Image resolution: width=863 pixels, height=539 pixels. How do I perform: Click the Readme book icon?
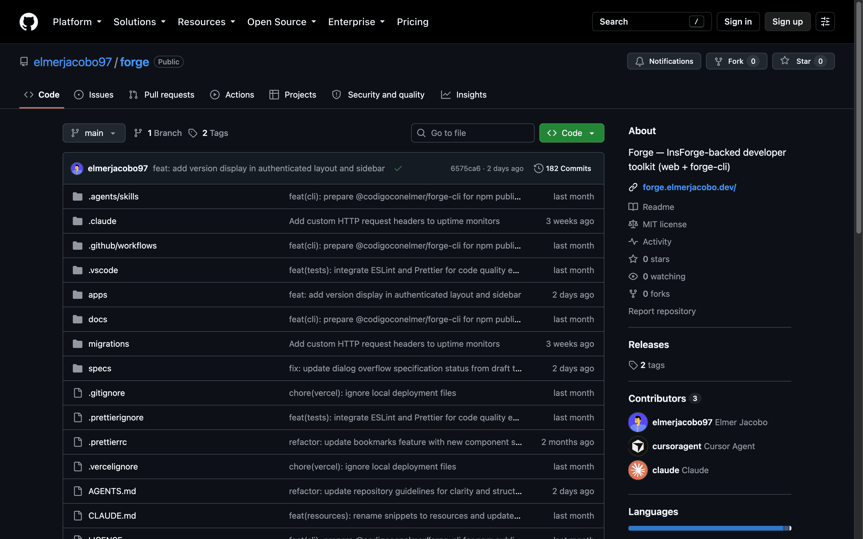point(633,207)
